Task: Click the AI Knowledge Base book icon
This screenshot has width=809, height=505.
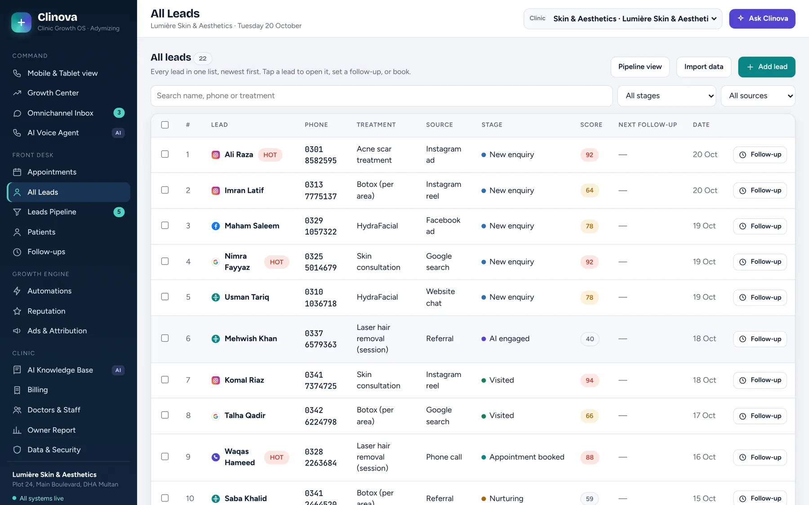Action: click(17, 370)
